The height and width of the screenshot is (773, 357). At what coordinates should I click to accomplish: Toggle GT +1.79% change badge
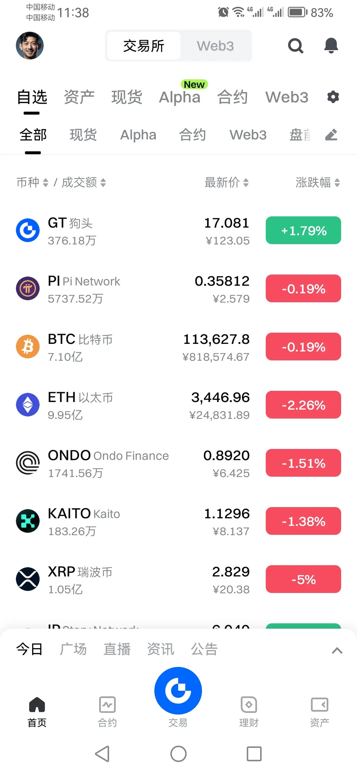[303, 230]
